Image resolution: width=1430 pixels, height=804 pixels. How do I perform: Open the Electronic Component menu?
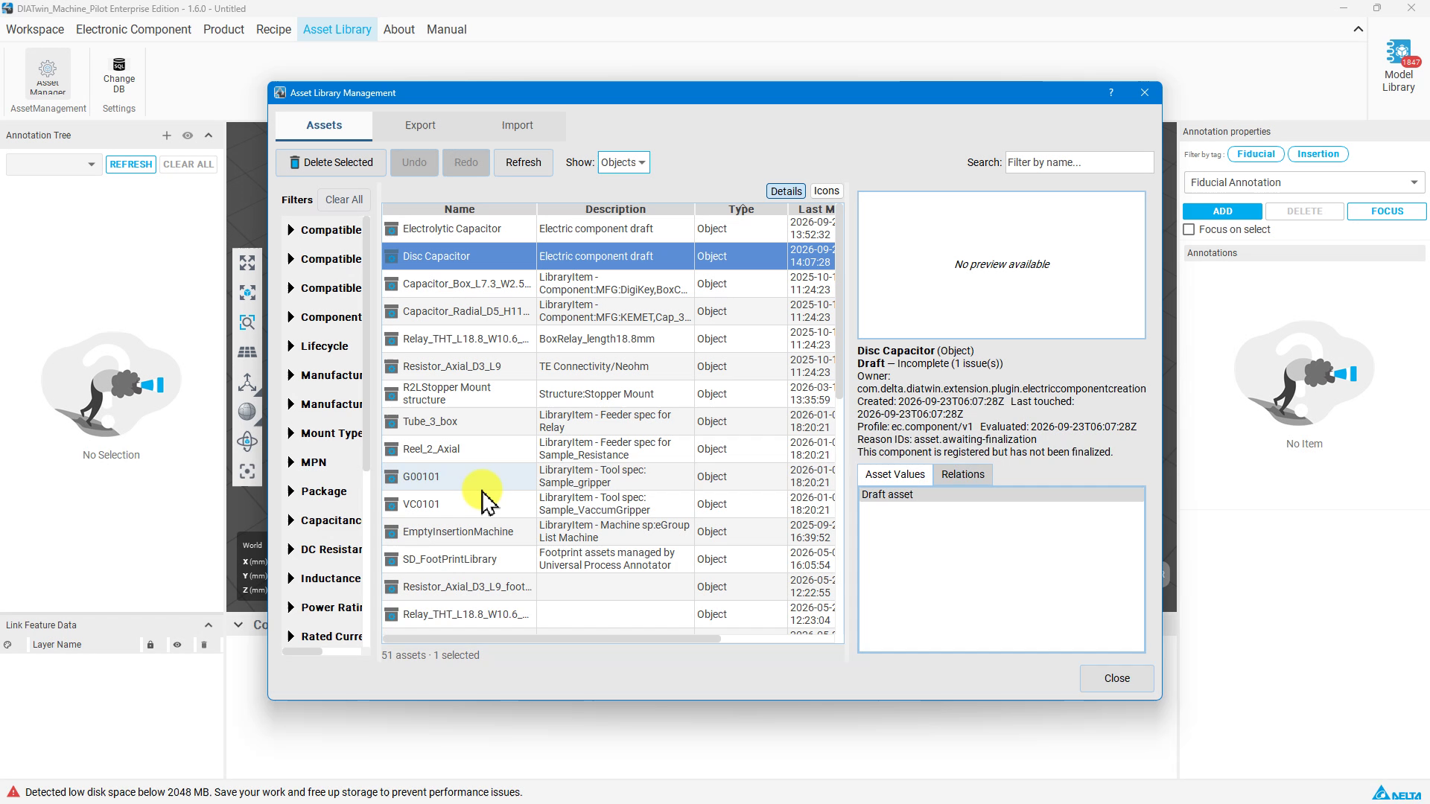click(133, 30)
